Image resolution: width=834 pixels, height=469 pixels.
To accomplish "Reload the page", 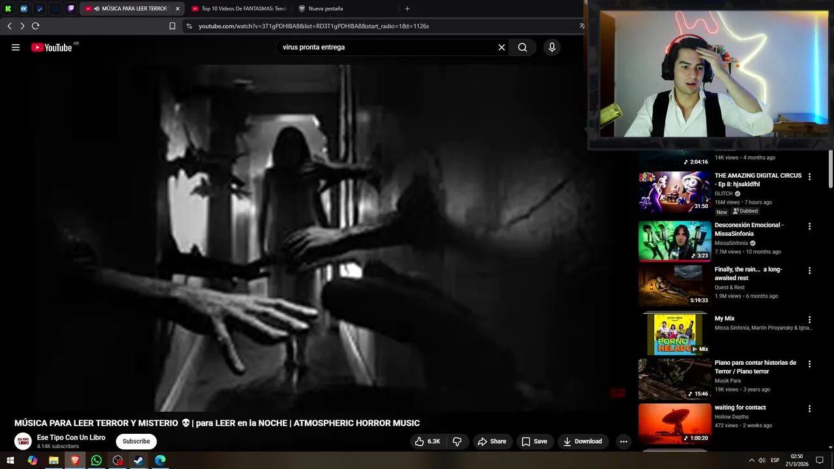I will tap(35, 26).
